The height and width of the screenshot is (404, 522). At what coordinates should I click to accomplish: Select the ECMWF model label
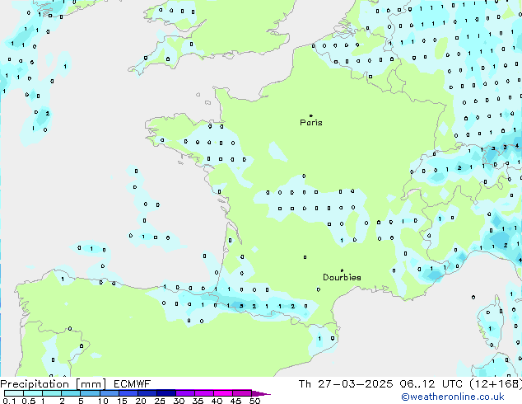(133, 384)
